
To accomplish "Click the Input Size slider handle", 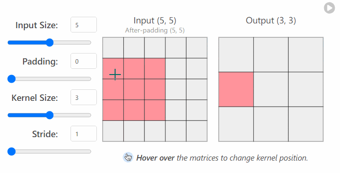I will [x=50, y=43].
